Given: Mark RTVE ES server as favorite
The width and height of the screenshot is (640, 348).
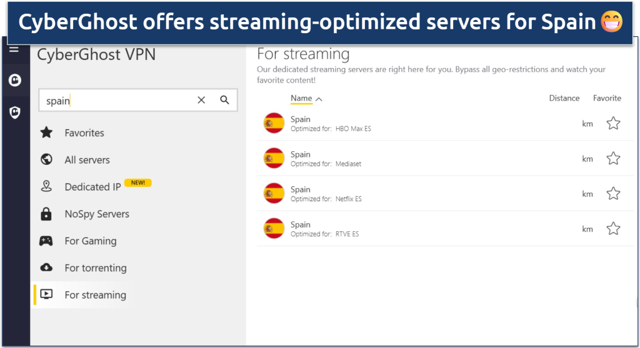Looking at the screenshot, I should tap(613, 229).
